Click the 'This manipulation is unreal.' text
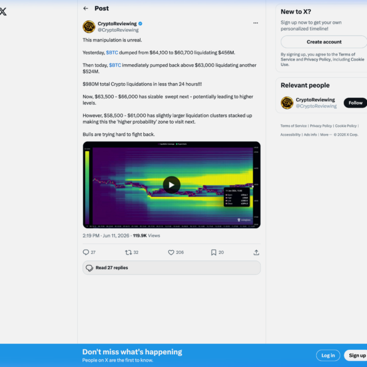The height and width of the screenshot is (367, 367). pyautogui.click(x=113, y=40)
